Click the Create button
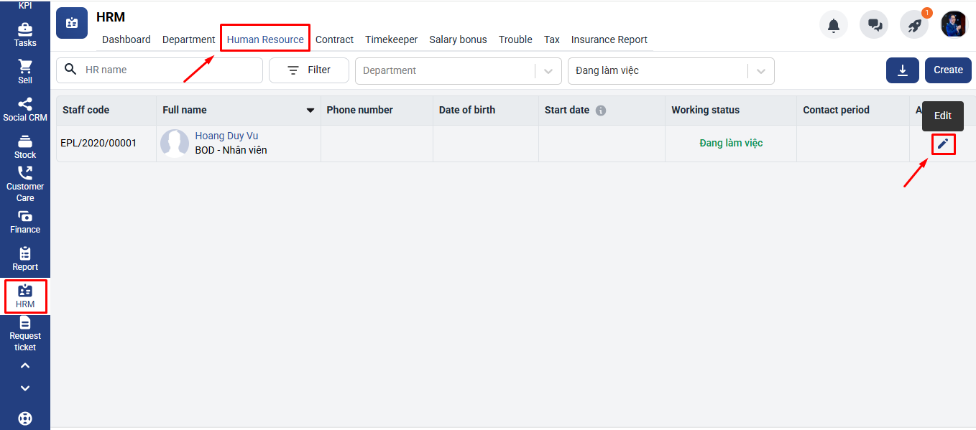This screenshot has width=976, height=430. click(x=948, y=70)
